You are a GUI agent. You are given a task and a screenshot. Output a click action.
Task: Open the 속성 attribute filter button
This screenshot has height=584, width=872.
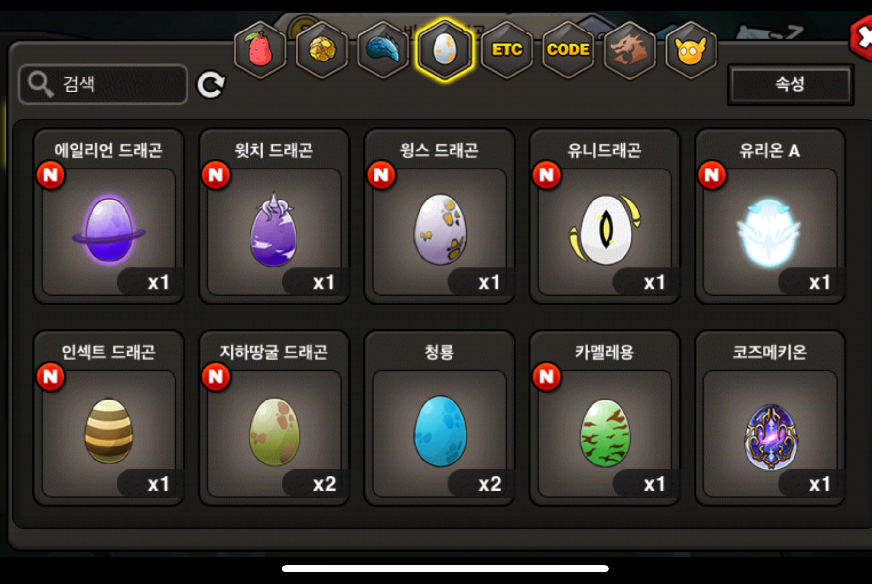tap(790, 84)
